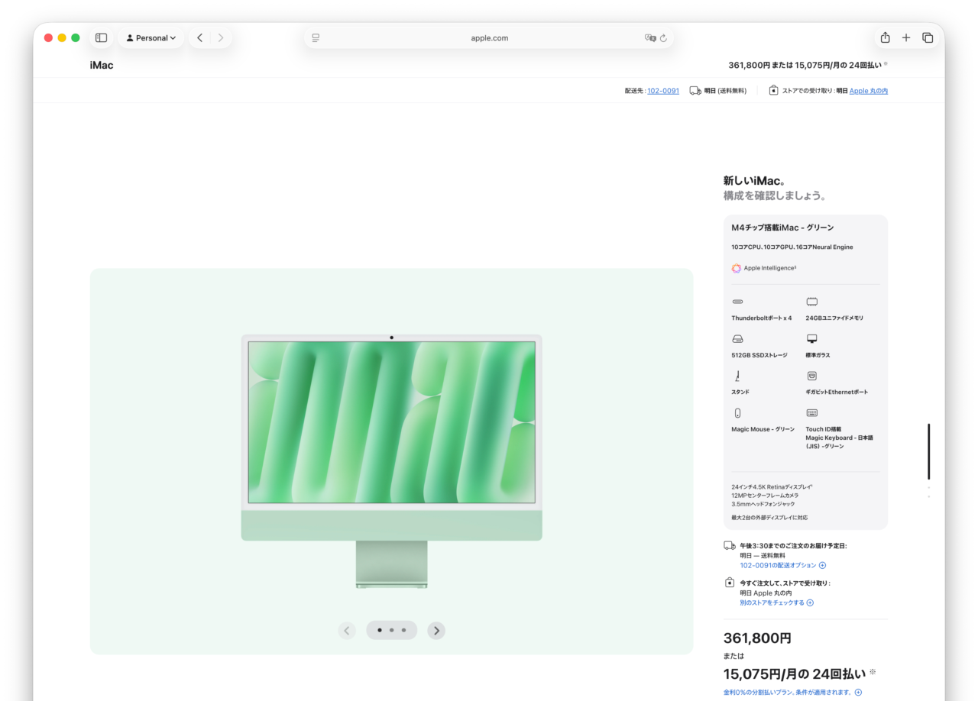Viewport: 978px width, 701px height.
Task: Click the Magic Mouse - グリーン text
Action: (x=763, y=429)
